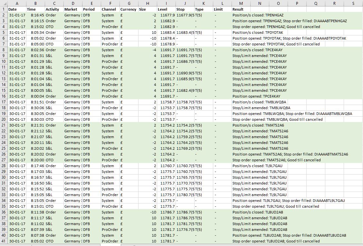Click stop cell 11682.4 in row 15
The height and width of the screenshot is (246, 363).
point(185,90)
